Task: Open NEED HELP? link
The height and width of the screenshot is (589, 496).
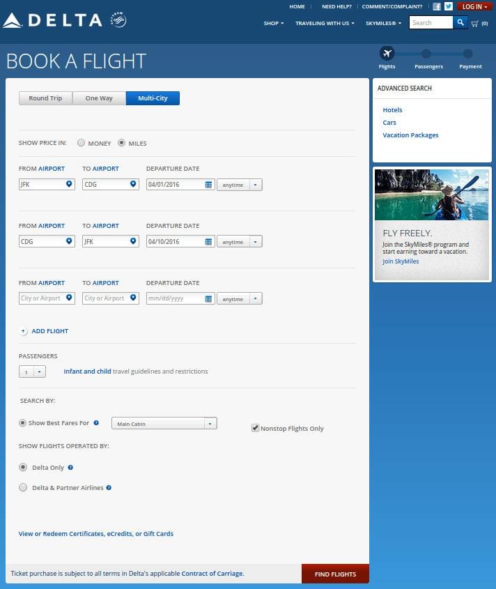Action: click(x=336, y=6)
